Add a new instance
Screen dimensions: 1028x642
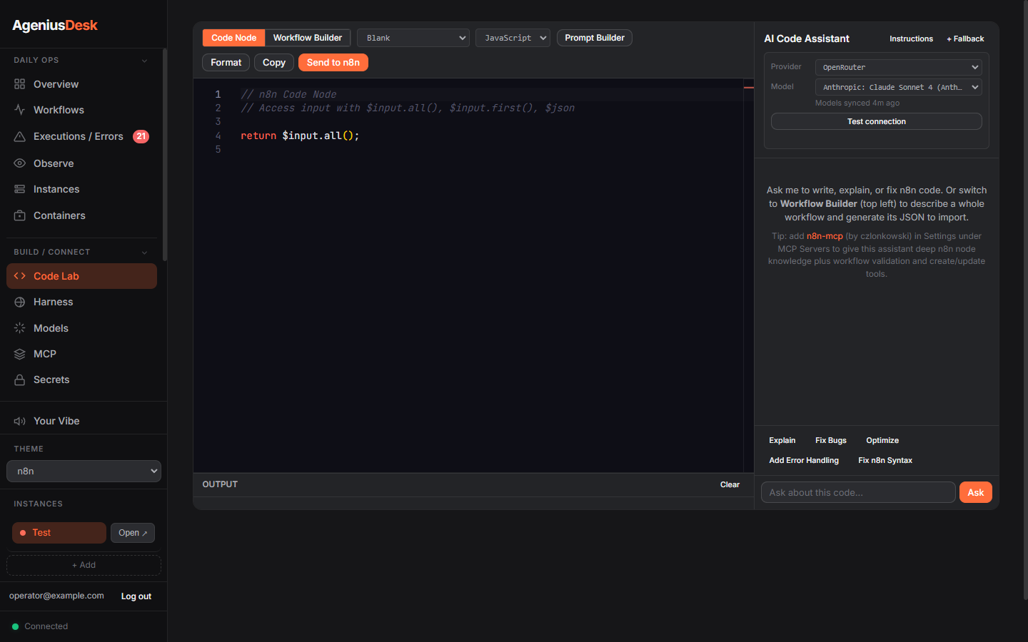pyautogui.click(x=84, y=565)
